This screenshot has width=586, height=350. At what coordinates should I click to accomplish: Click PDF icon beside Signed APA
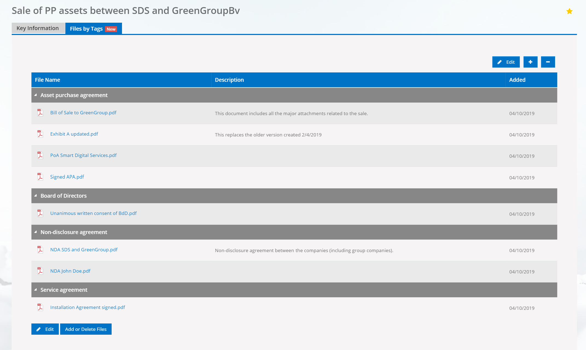tap(40, 177)
